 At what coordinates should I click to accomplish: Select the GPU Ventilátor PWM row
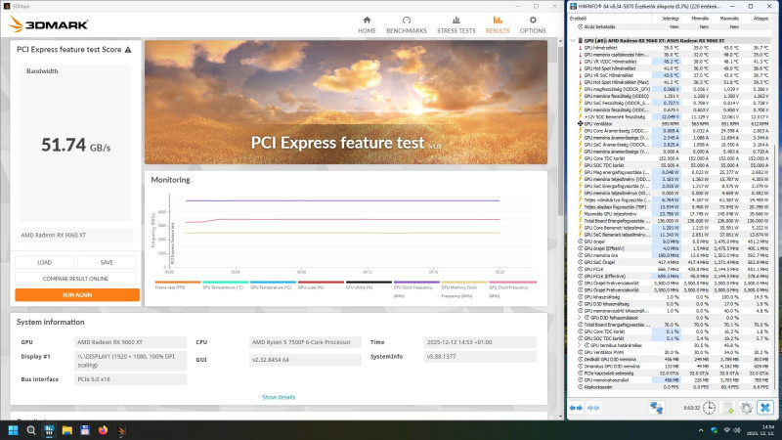pos(673,352)
